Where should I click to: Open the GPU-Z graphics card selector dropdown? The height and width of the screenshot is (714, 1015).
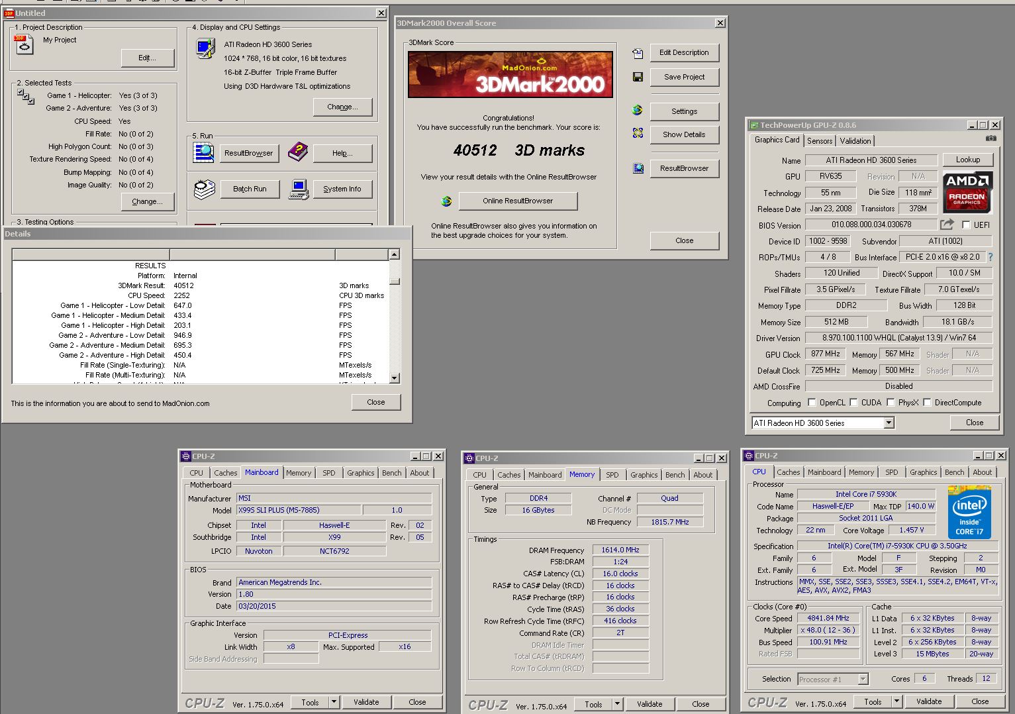[889, 423]
